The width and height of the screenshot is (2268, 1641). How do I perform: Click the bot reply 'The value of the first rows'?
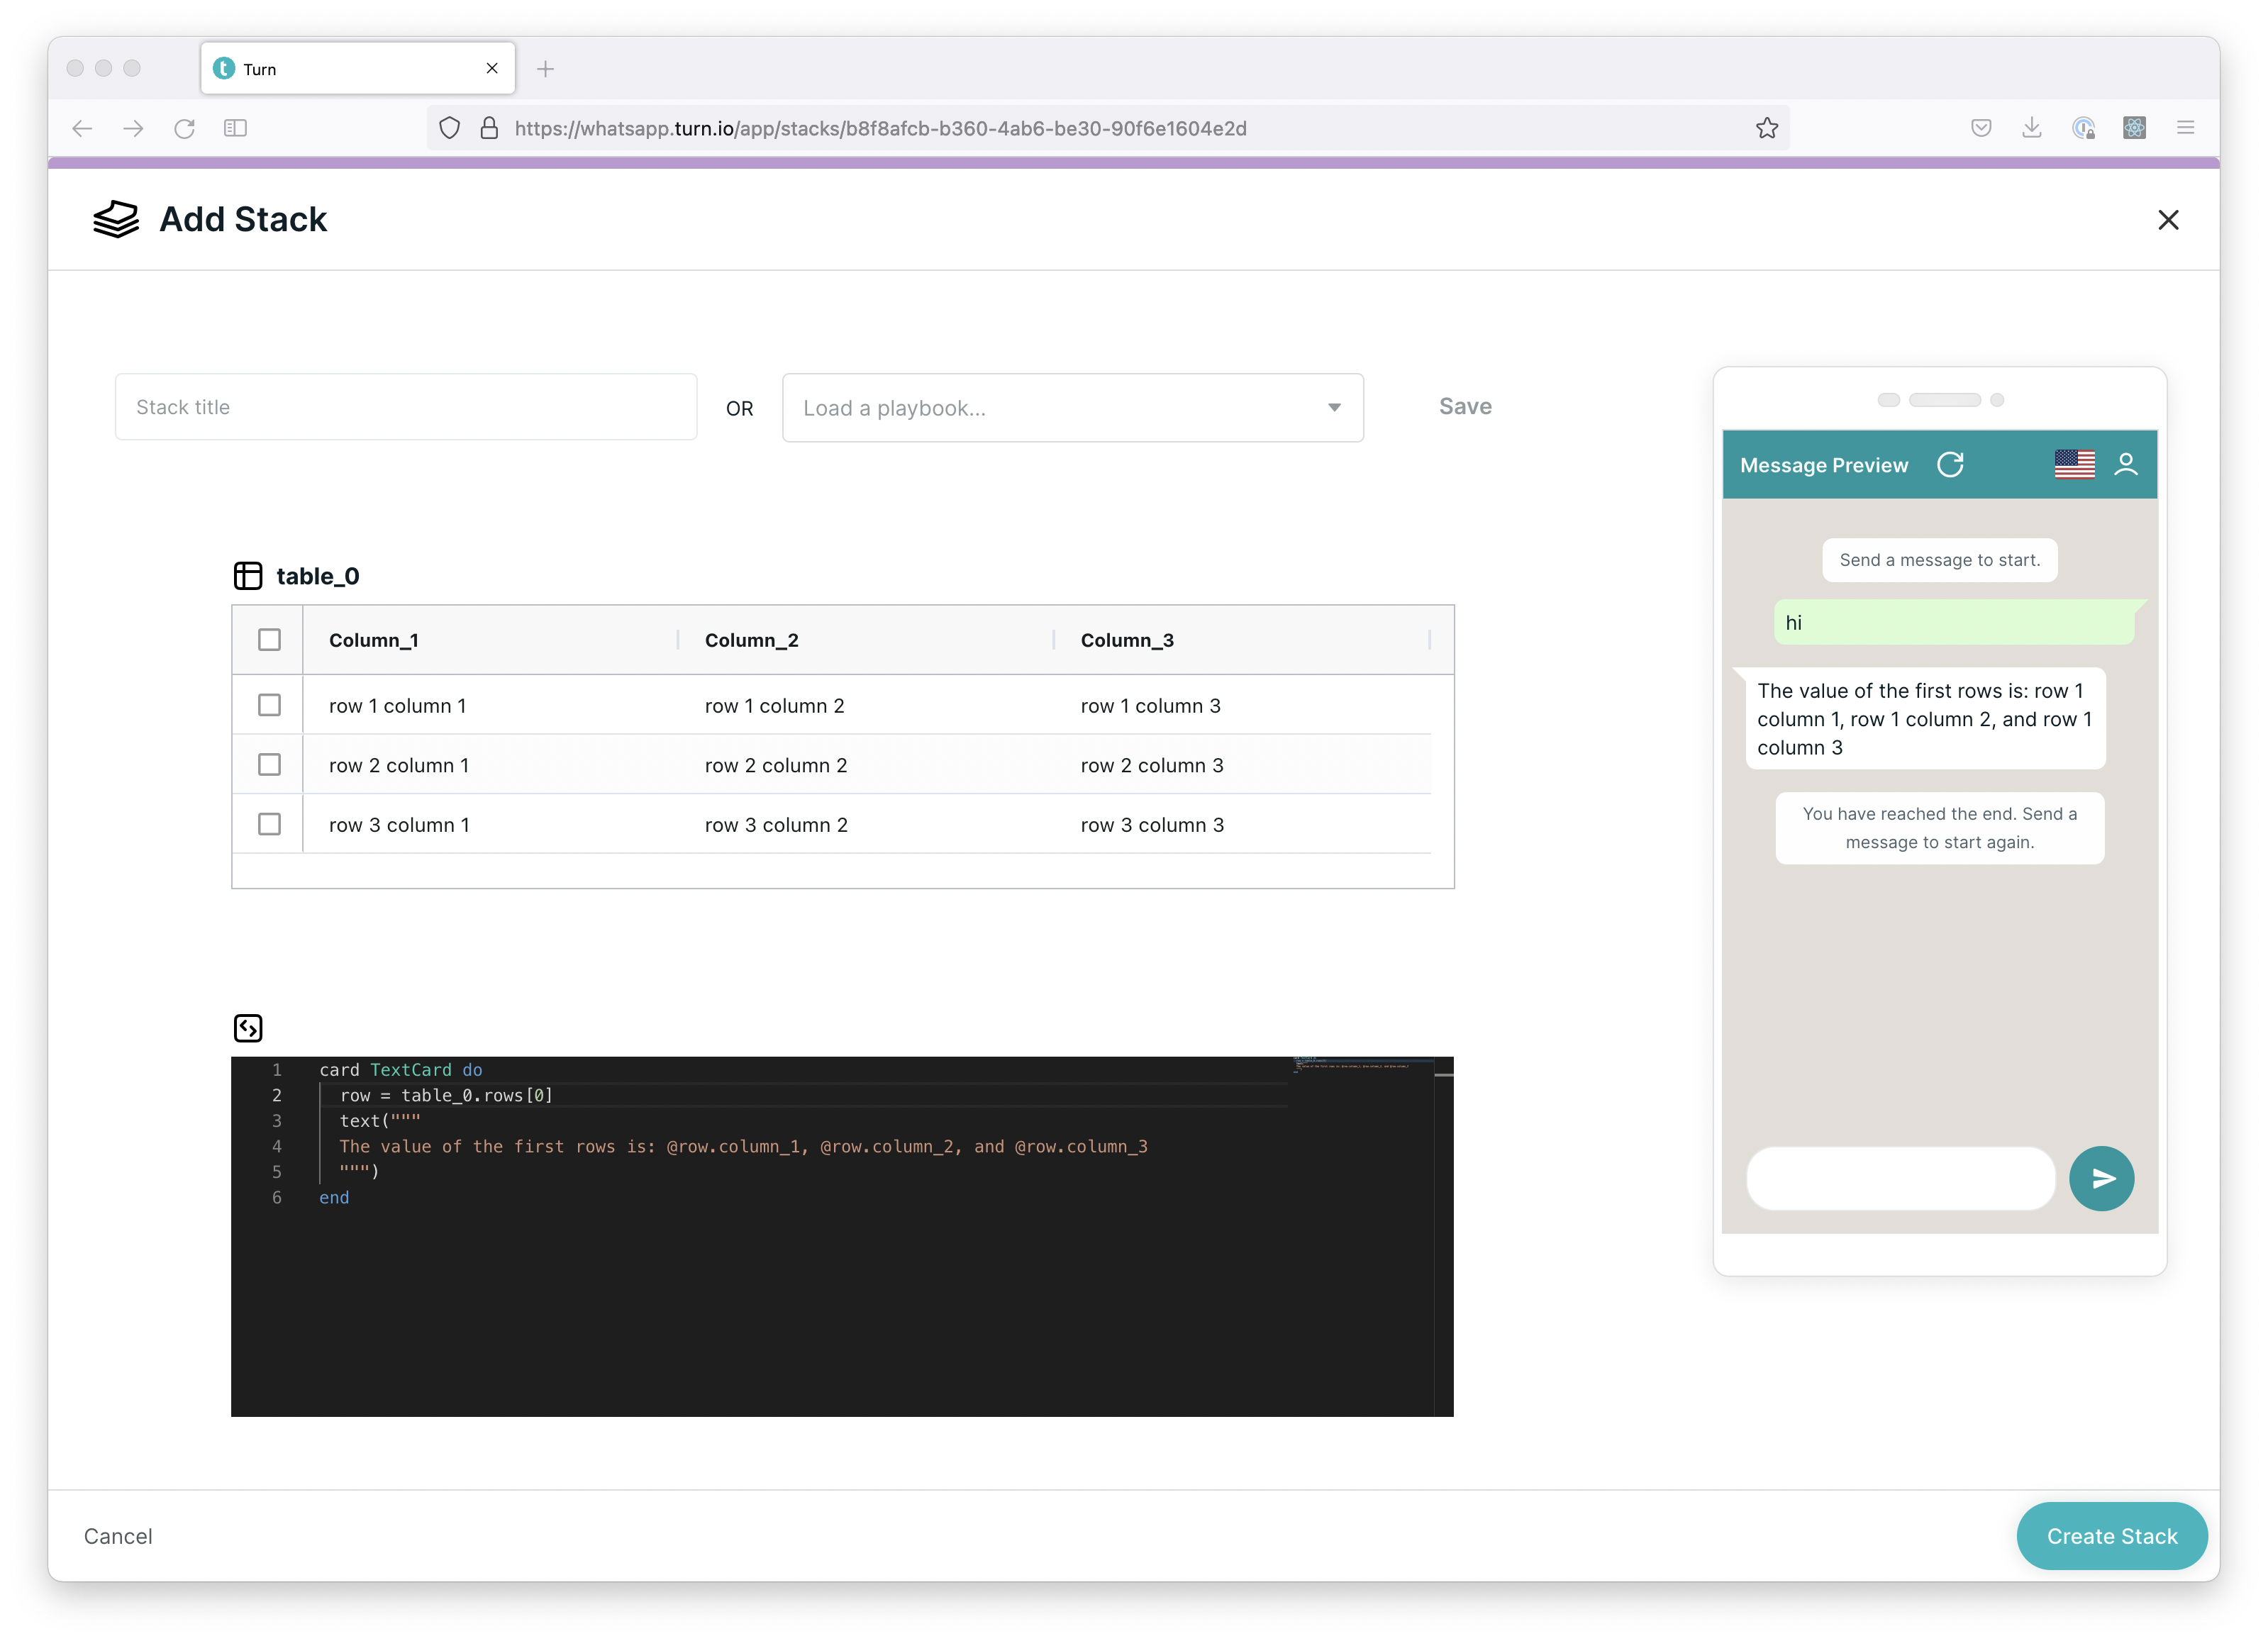[1925, 719]
